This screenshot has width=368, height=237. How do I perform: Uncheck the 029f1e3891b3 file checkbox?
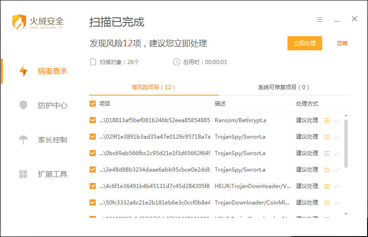click(93, 136)
